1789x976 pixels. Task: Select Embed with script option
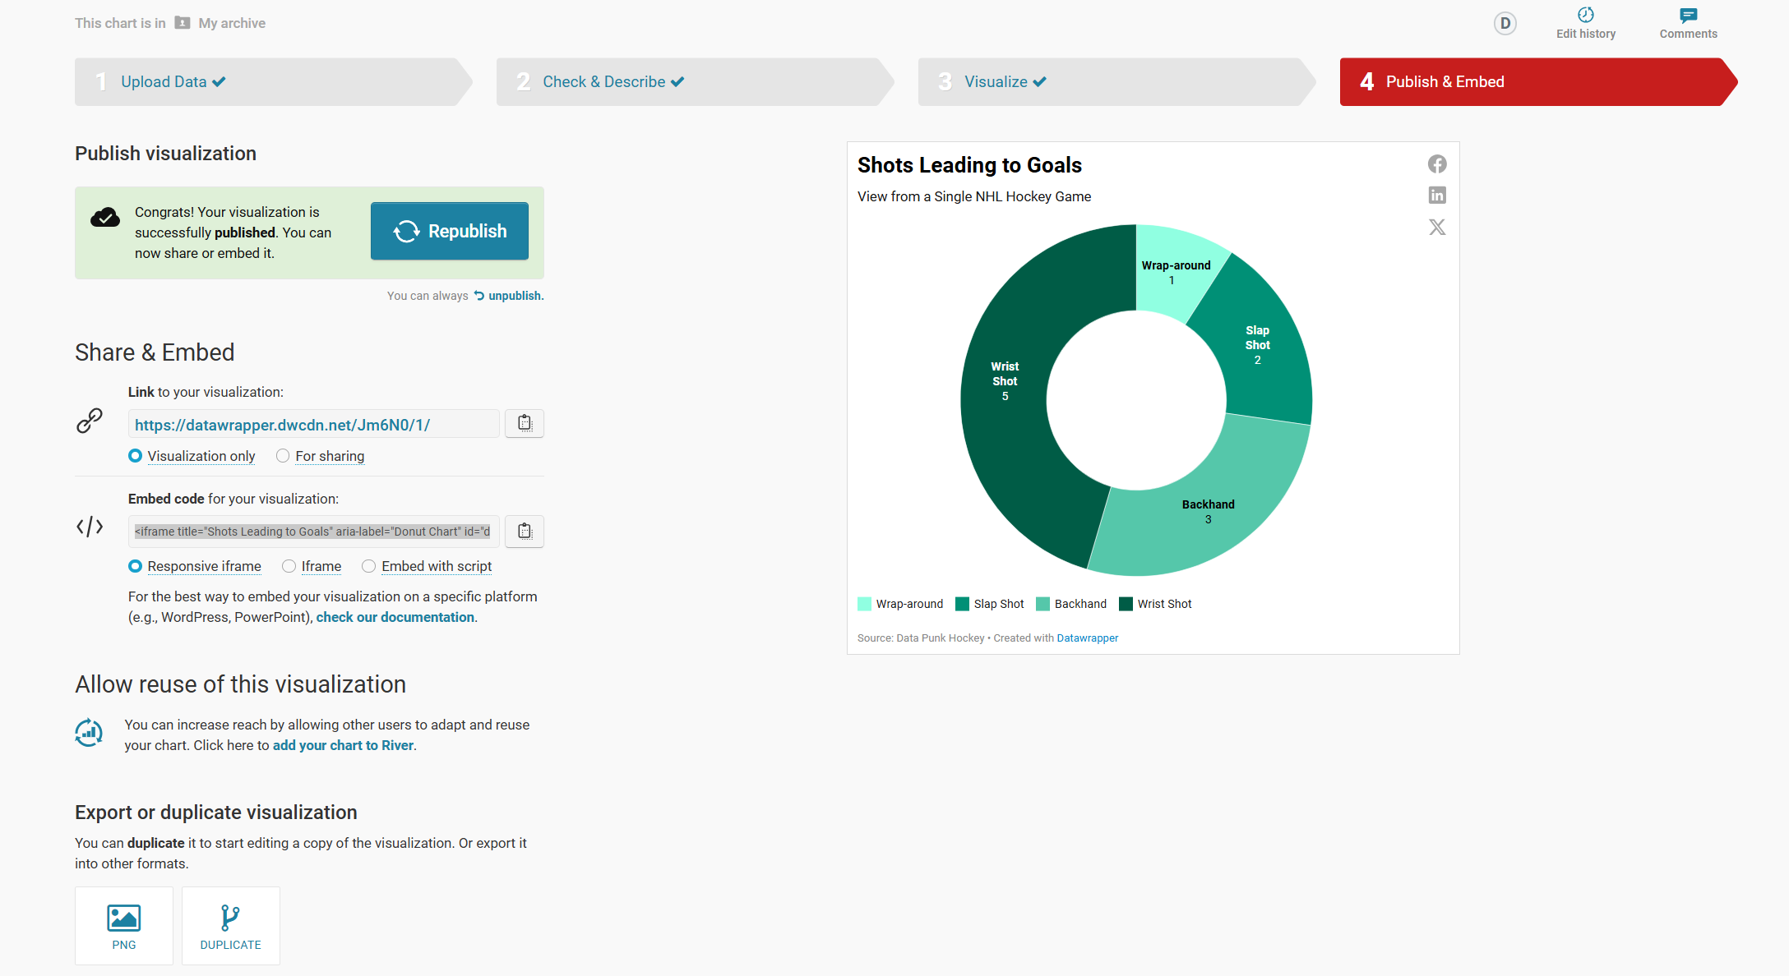tap(369, 566)
